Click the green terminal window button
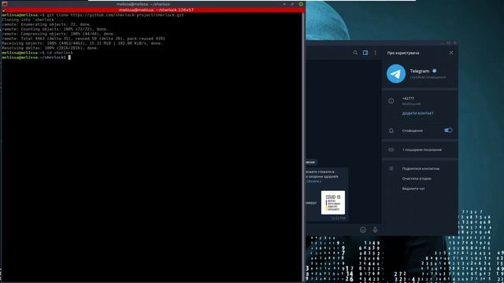The width and height of the screenshot is (504, 283). point(301,4)
